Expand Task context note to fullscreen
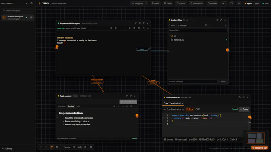The height and width of the screenshot is (152, 271). point(135,106)
